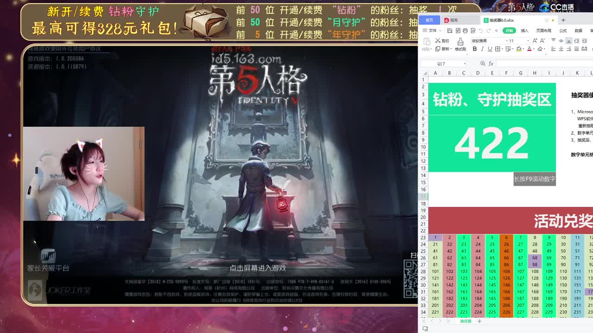593x333 pixels.
Task: Center text horizontally in cell
Action: [x=561, y=49]
